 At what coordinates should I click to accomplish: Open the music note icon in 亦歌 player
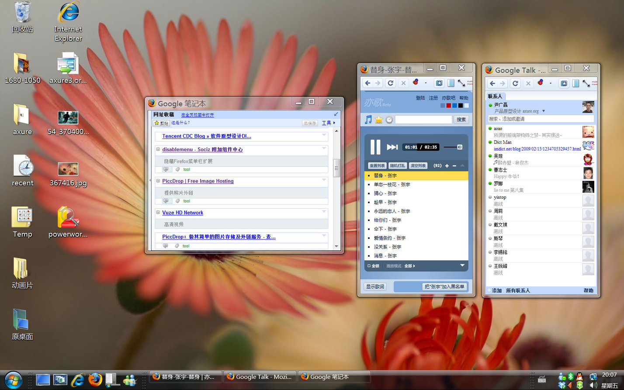point(368,119)
